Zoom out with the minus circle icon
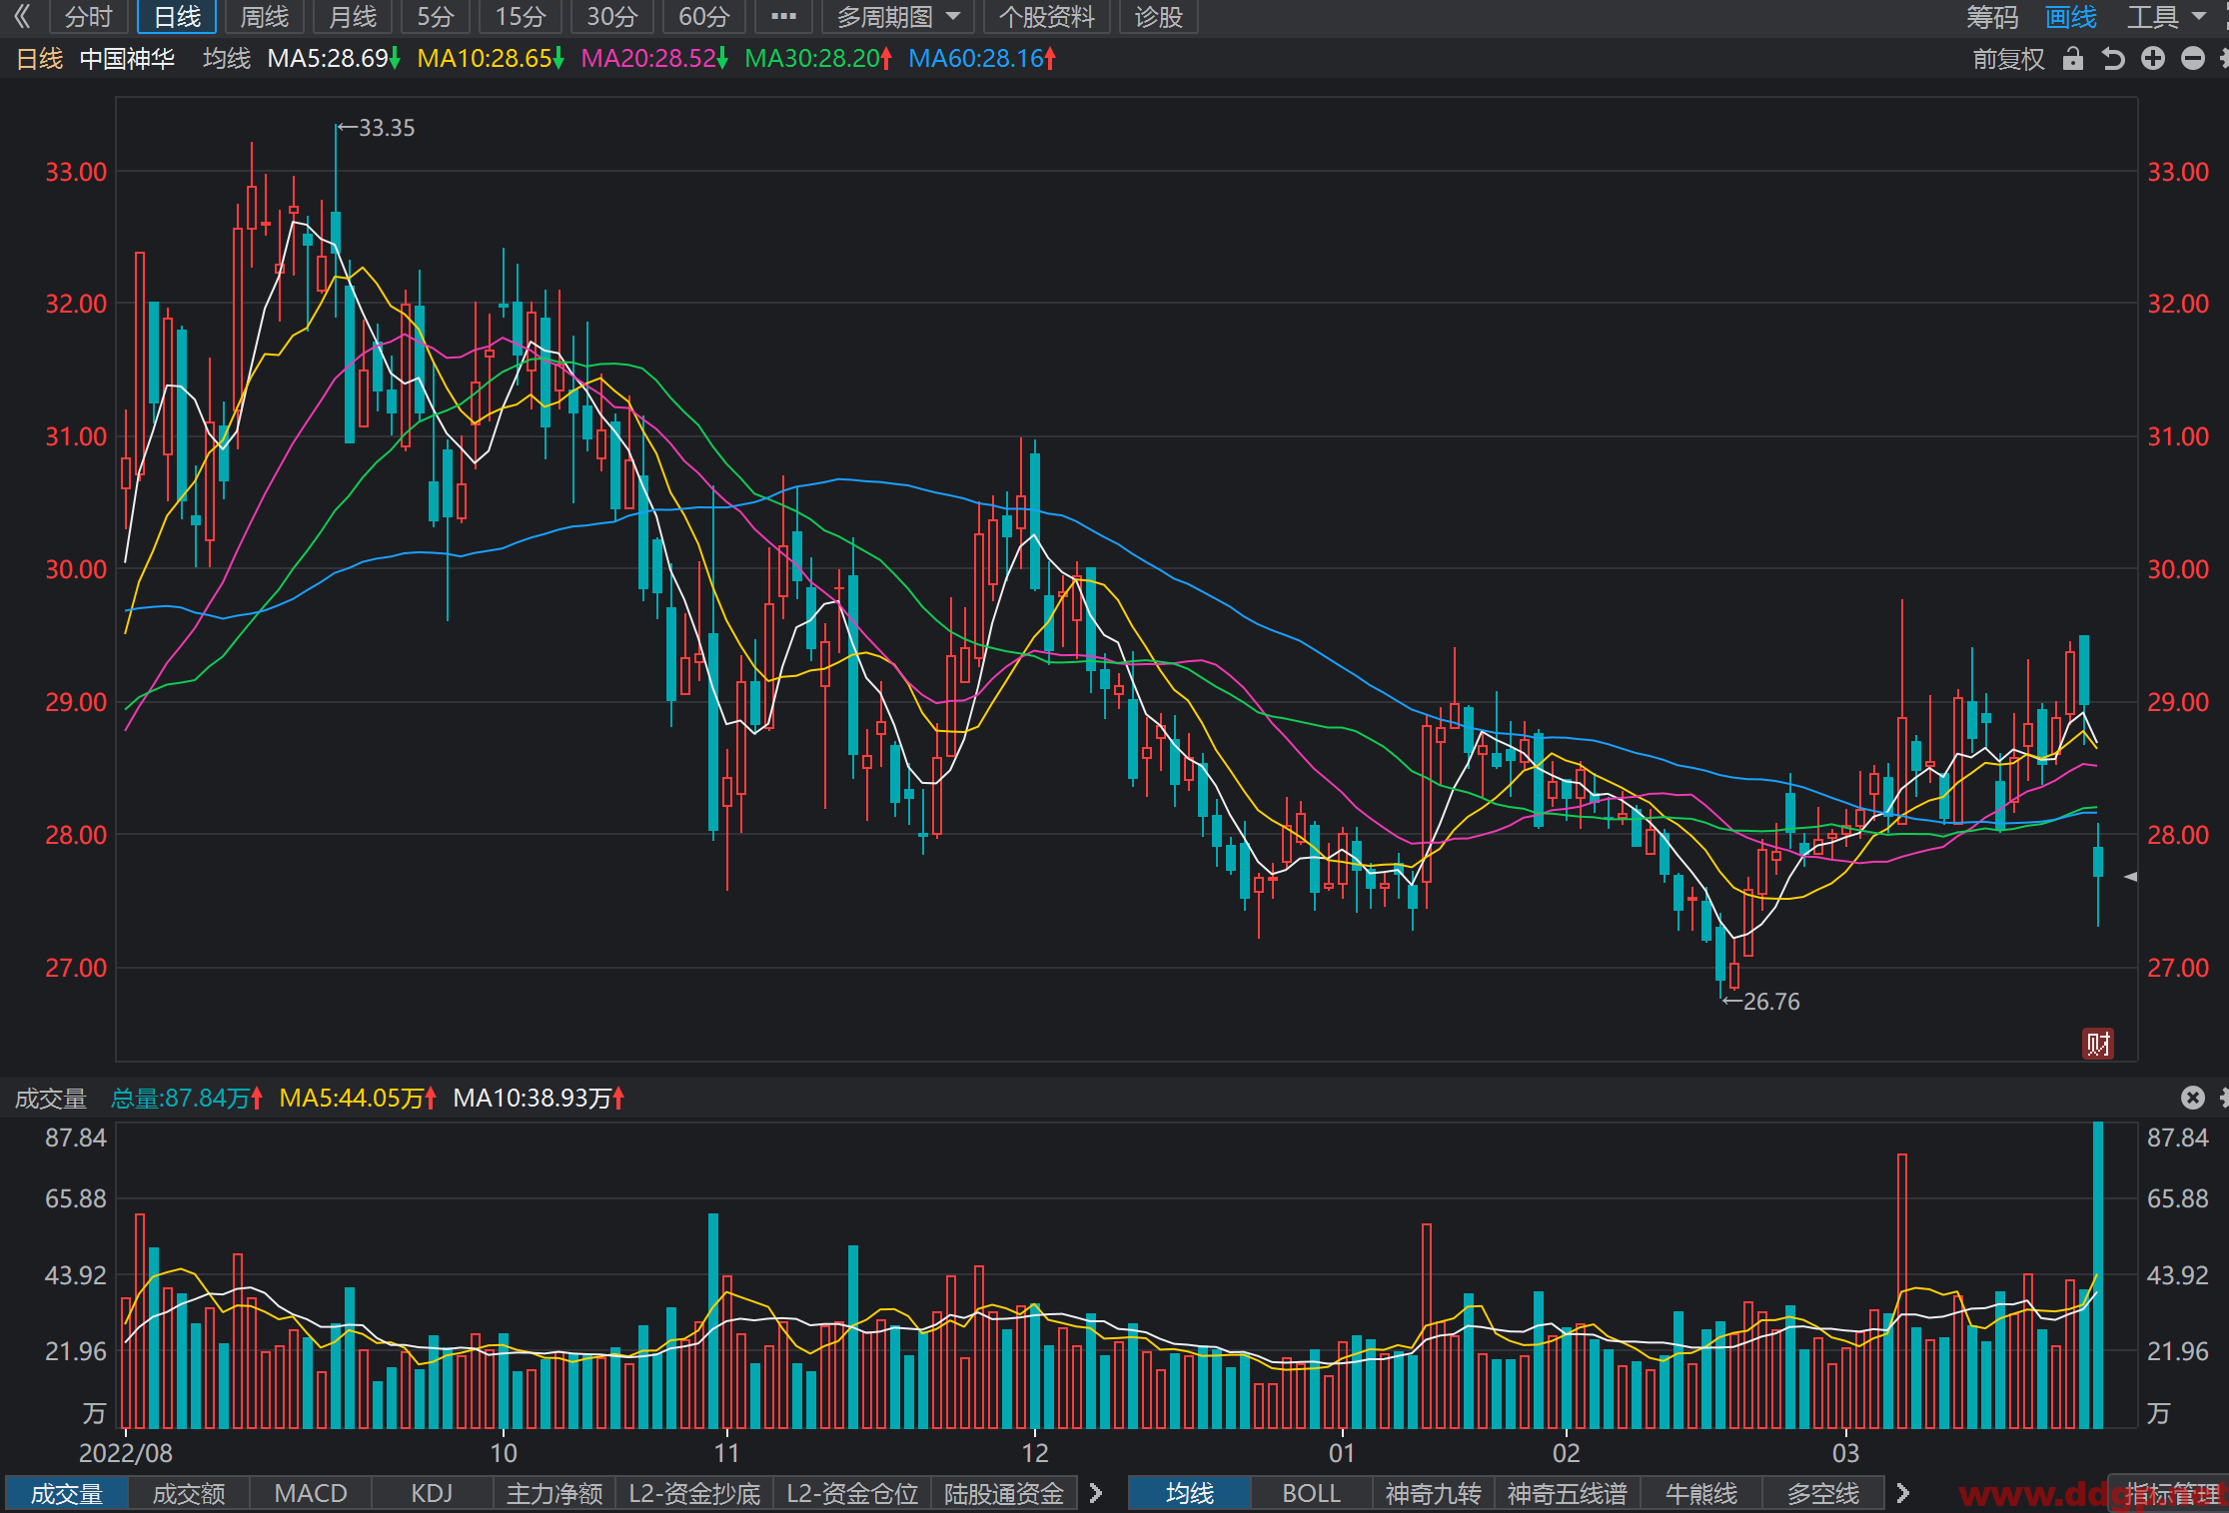This screenshot has height=1513, width=2229. [2193, 59]
